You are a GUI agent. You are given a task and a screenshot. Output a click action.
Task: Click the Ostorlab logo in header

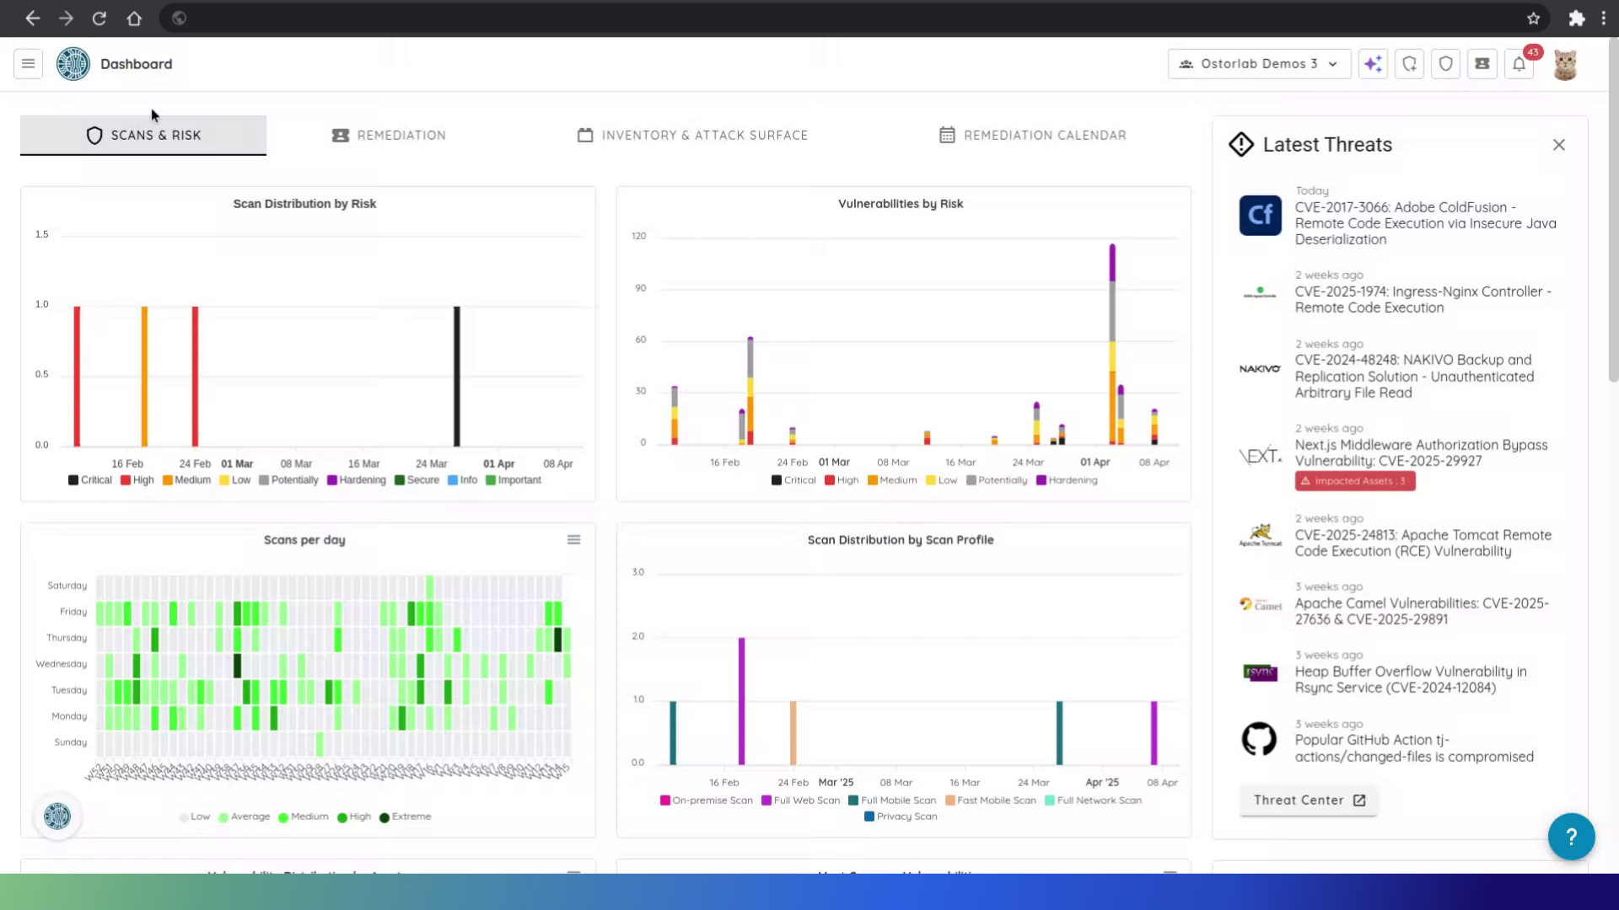pos(73,64)
